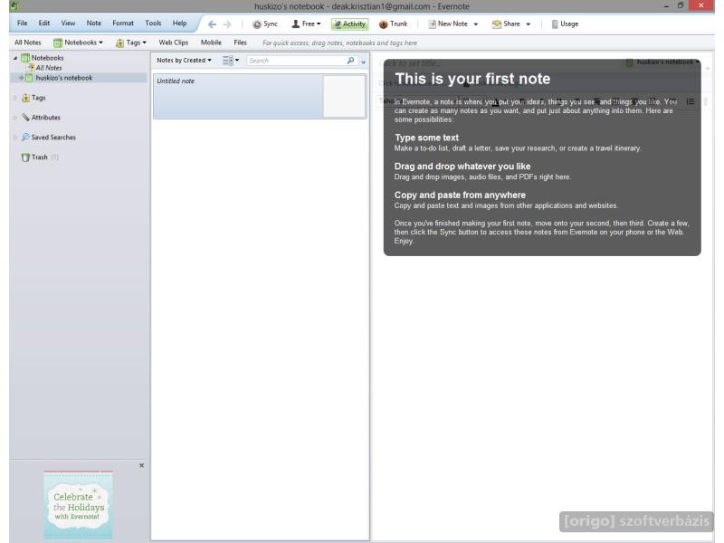Click the search magnifier icon
This screenshot has width=724, height=543.
[x=351, y=61]
